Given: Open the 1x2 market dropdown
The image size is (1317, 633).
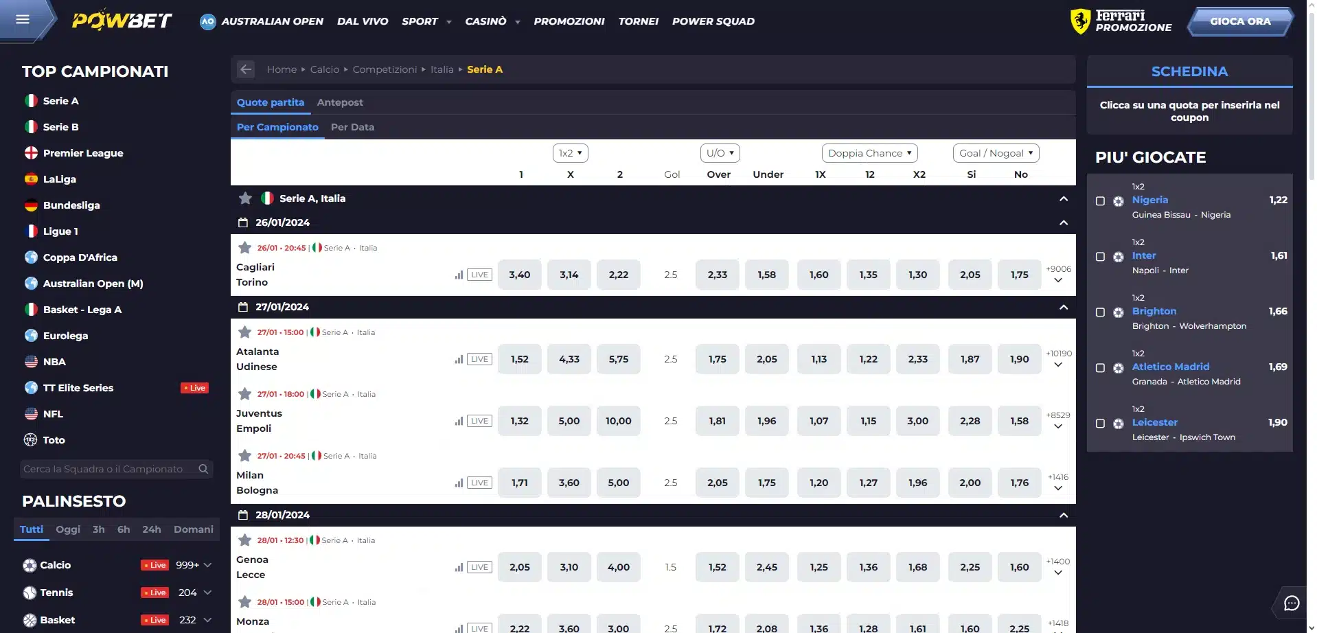Looking at the screenshot, I should pos(570,153).
